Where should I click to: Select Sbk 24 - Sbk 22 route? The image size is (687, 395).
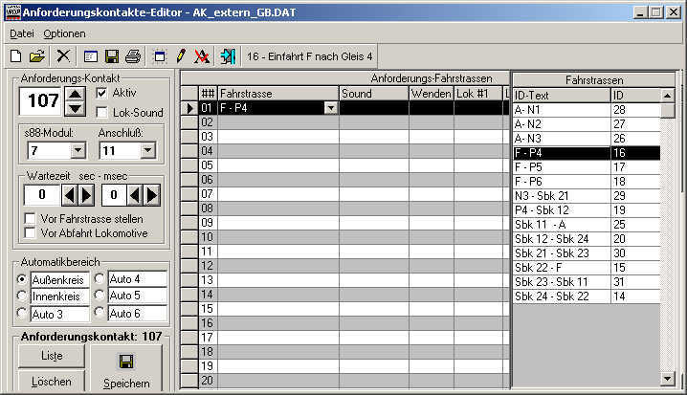click(x=587, y=296)
